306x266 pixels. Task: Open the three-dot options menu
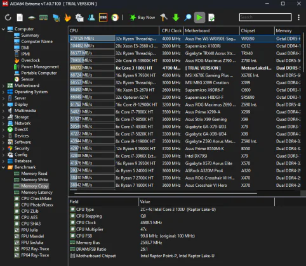click(298, 18)
